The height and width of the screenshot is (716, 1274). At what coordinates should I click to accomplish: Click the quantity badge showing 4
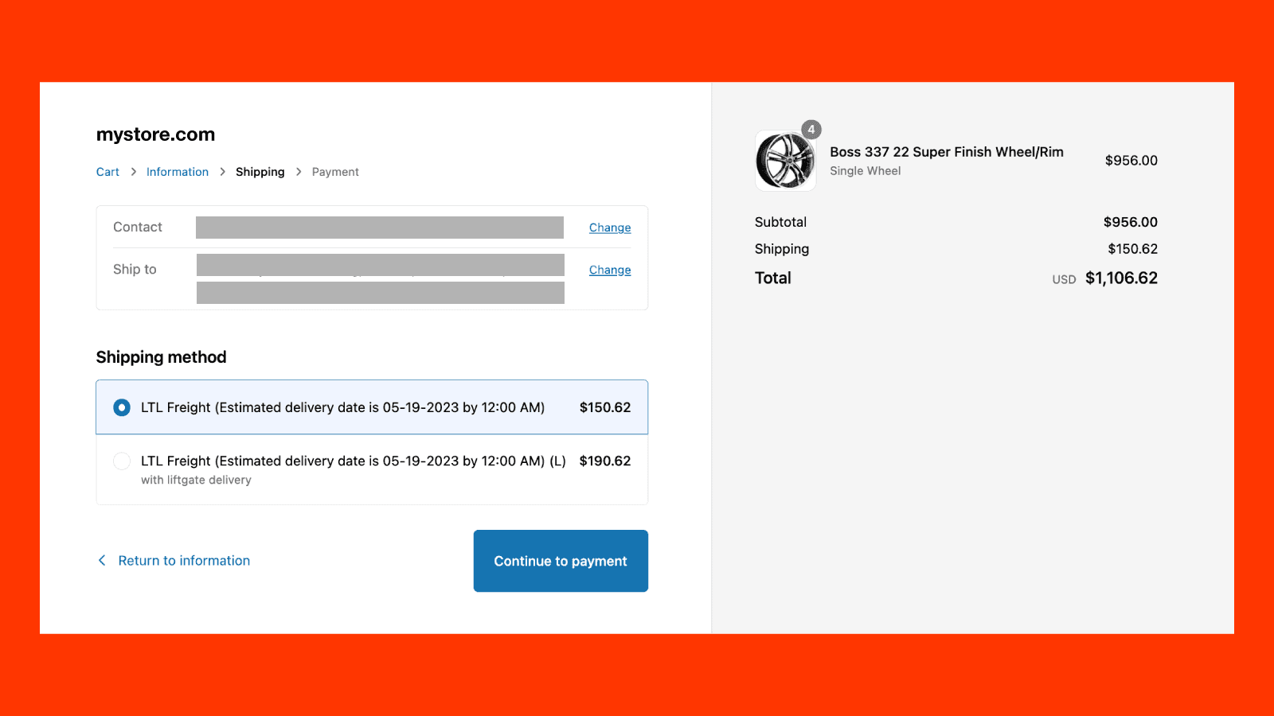pyautogui.click(x=811, y=129)
